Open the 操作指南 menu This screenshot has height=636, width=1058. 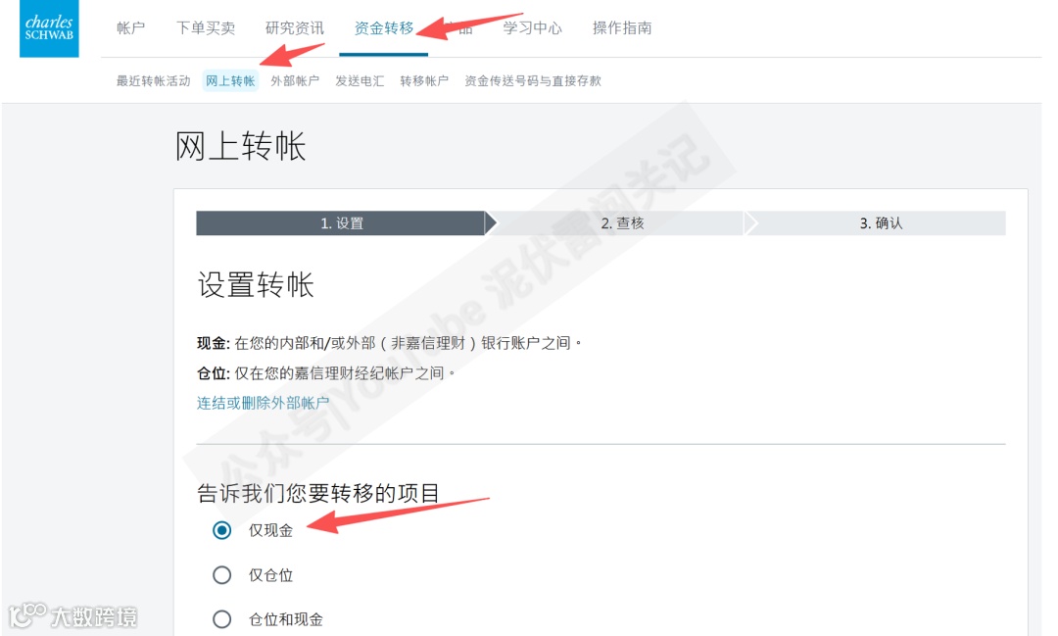tap(622, 27)
